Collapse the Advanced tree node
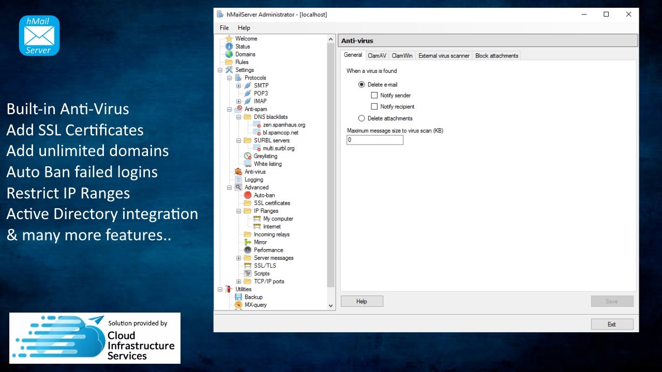Image resolution: width=662 pixels, height=372 pixels. (x=229, y=188)
